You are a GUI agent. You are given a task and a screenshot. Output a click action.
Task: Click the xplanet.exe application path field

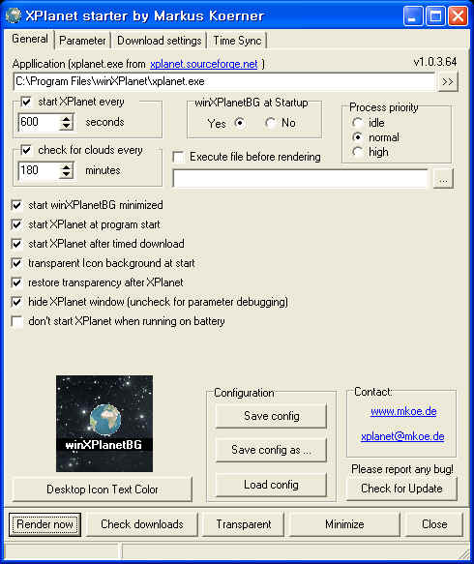point(223,81)
